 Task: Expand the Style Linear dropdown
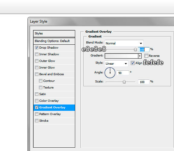pyautogui.click(x=116, y=64)
